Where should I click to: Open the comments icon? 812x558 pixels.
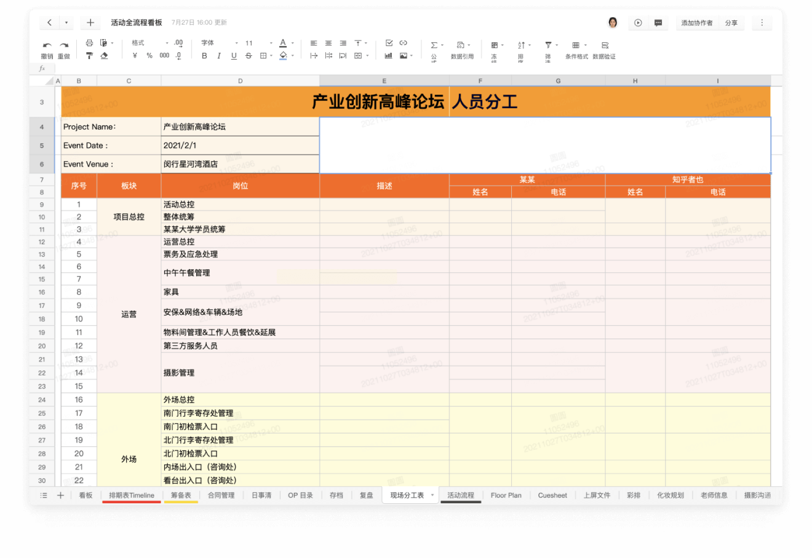pos(658,23)
